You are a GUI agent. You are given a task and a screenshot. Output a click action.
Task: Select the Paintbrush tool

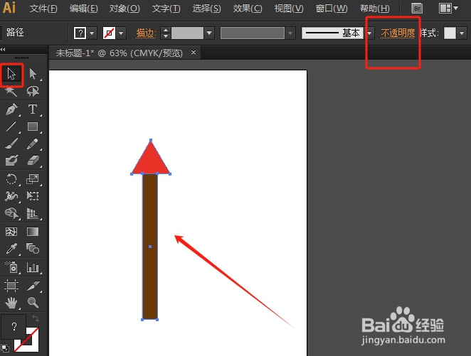point(11,144)
